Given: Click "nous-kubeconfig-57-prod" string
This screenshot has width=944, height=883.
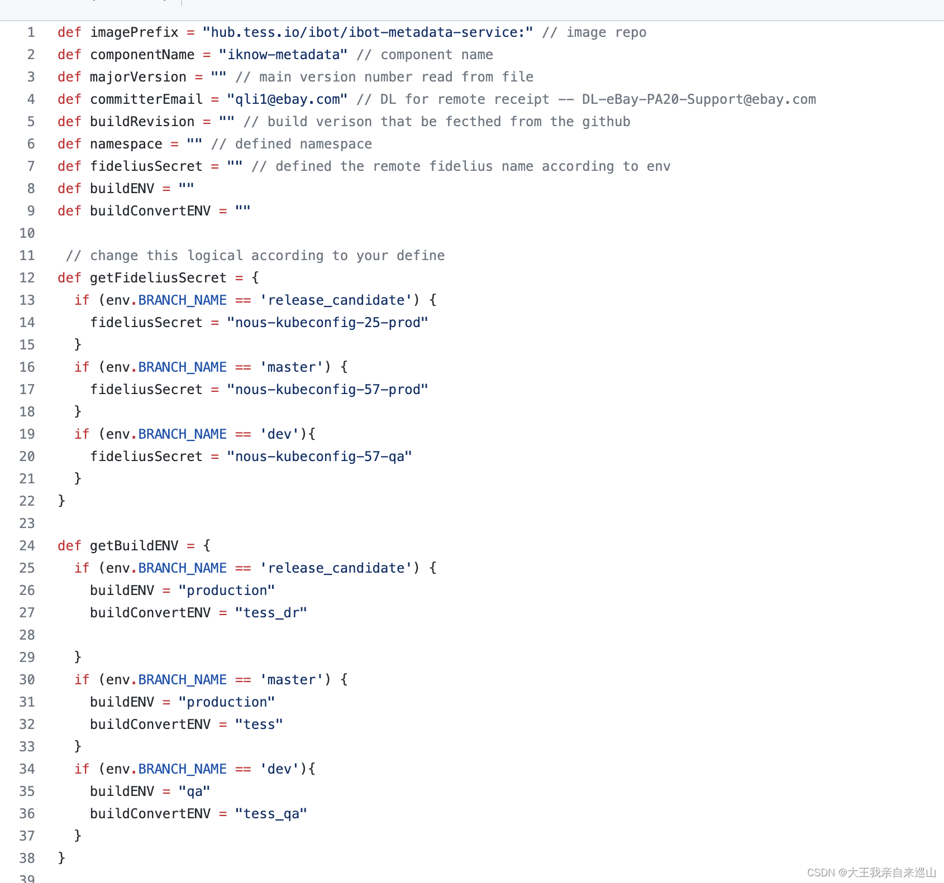Looking at the screenshot, I should click(x=327, y=390).
